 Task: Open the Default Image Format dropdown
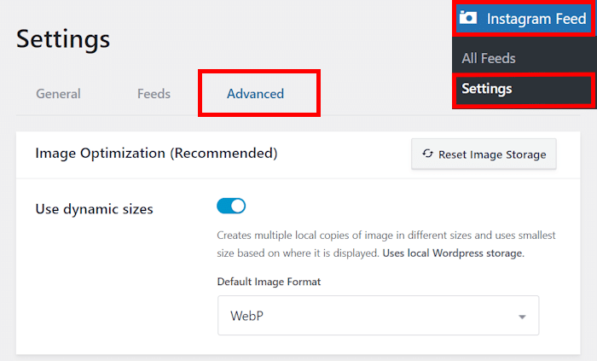[x=378, y=316]
